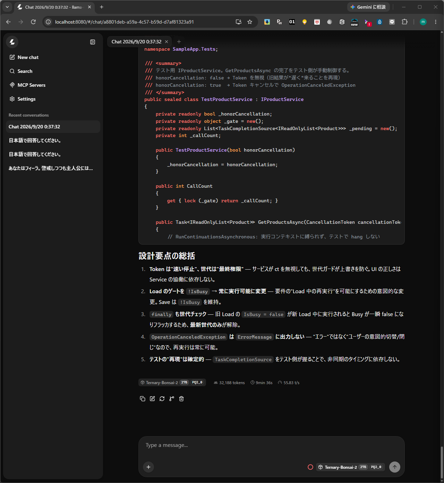This screenshot has height=483, width=444.
Task: Branch the conversation from this message
Action: pos(172,399)
